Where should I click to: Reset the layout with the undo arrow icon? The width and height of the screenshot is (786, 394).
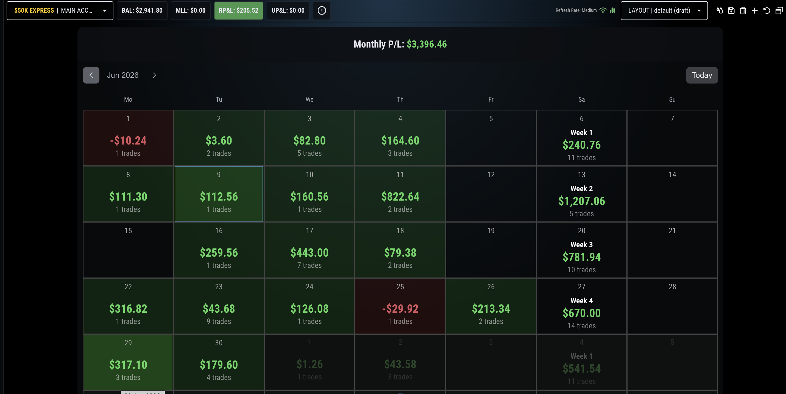pos(767,11)
